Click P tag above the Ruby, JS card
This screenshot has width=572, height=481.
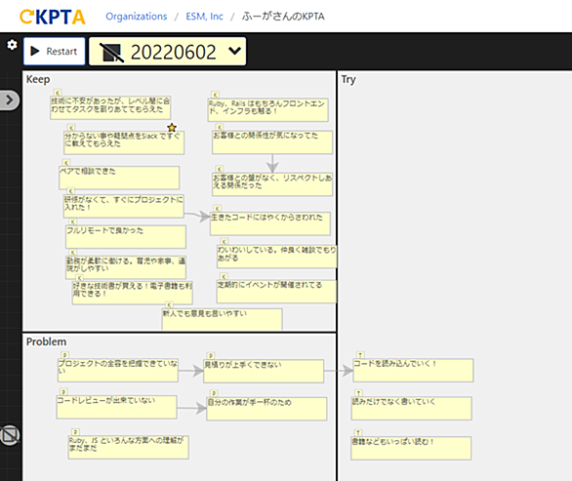[75, 432]
